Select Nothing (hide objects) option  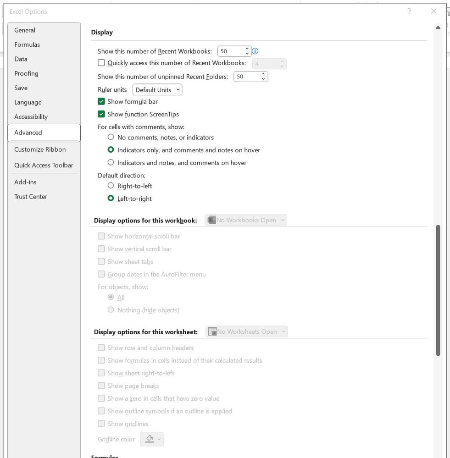tap(111, 309)
